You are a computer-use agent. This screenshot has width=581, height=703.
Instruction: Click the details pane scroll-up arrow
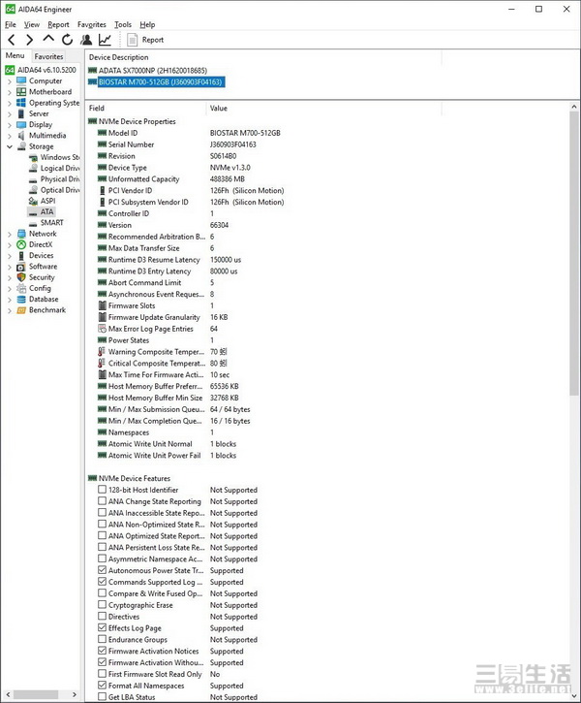[574, 107]
